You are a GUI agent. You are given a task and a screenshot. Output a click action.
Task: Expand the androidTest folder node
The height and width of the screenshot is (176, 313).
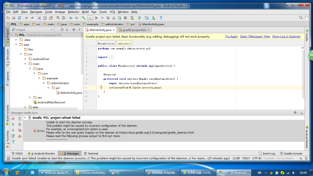pos(26,59)
